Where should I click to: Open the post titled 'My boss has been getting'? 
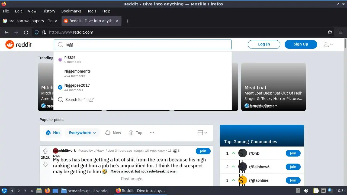click(x=129, y=165)
